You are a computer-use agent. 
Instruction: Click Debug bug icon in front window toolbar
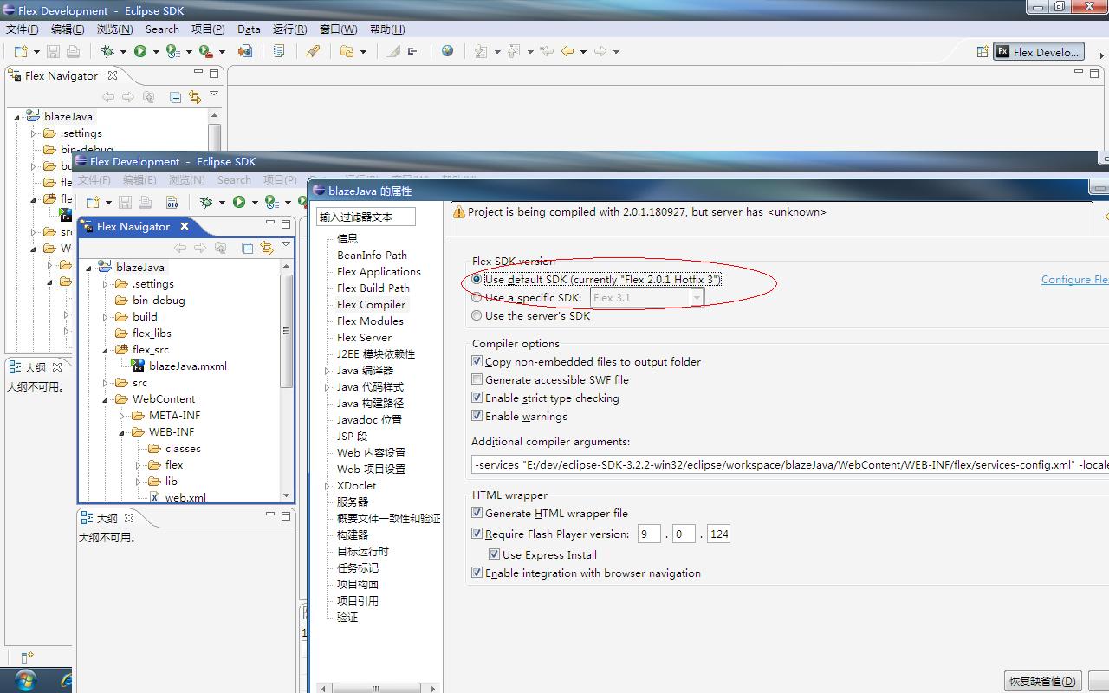(x=206, y=202)
